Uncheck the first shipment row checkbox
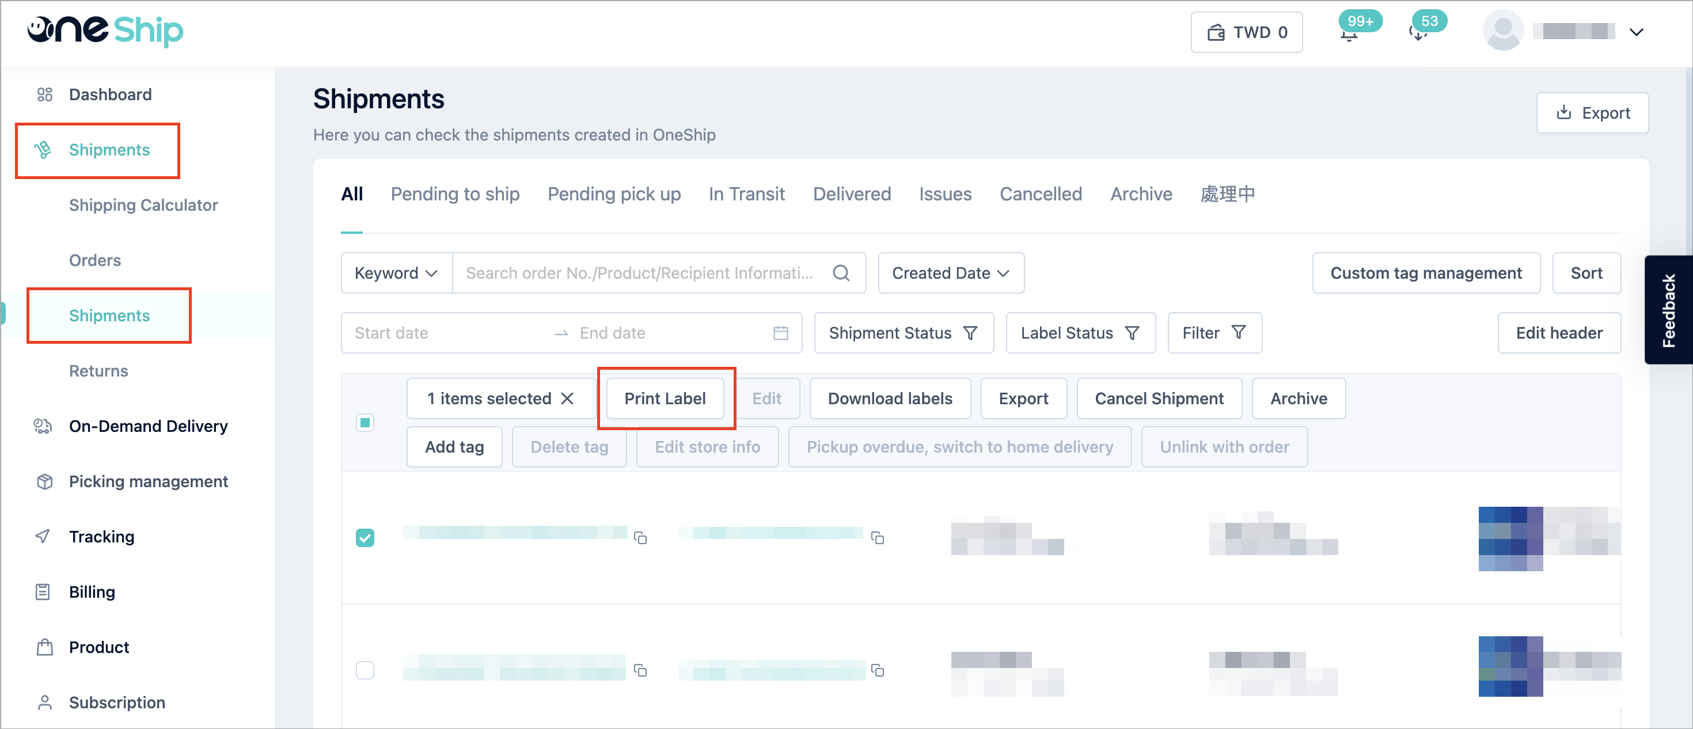 365,538
